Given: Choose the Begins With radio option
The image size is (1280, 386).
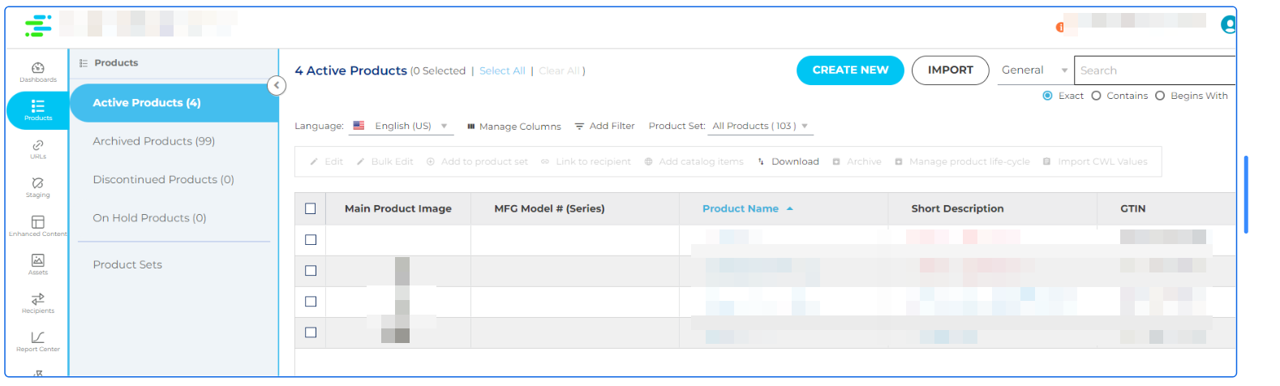Looking at the screenshot, I should [x=1160, y=96].
